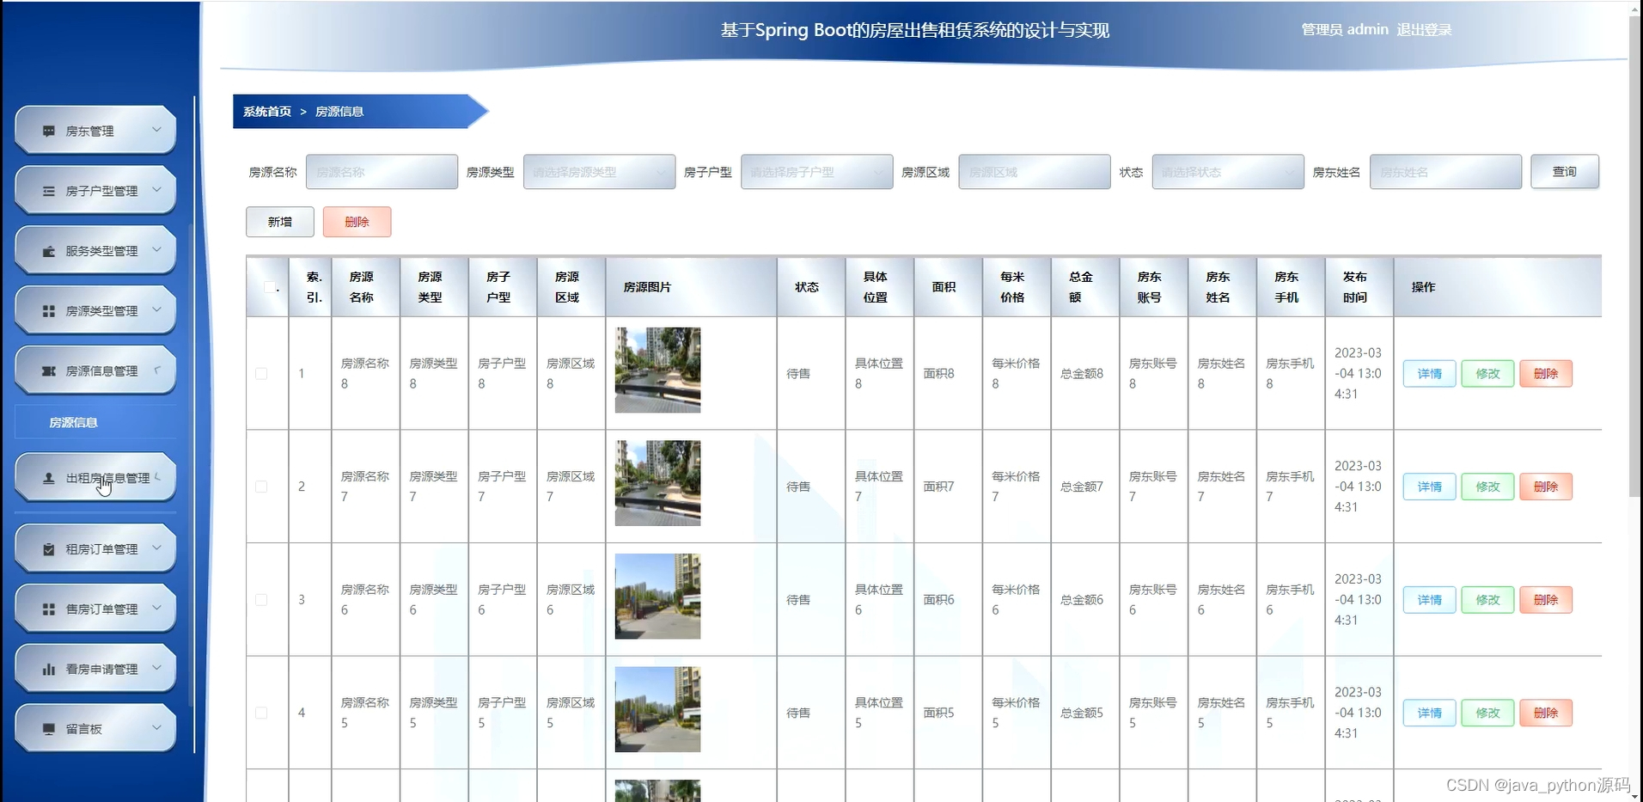1643x802 pixels.
Task: Open 详情 for row 房源名称5
Action: pyautogui.click(x=1430, y=713)
